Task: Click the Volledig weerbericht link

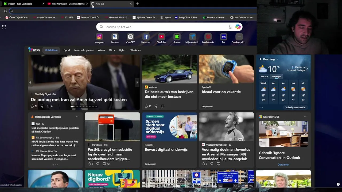Action: 295,107
